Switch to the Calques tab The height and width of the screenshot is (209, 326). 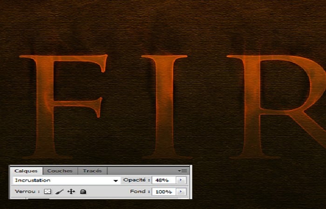tap(26, 171)
